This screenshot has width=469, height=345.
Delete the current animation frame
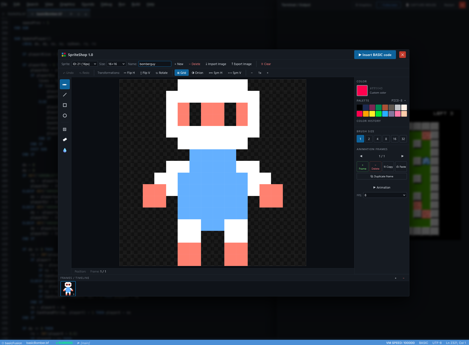point(375,167)
